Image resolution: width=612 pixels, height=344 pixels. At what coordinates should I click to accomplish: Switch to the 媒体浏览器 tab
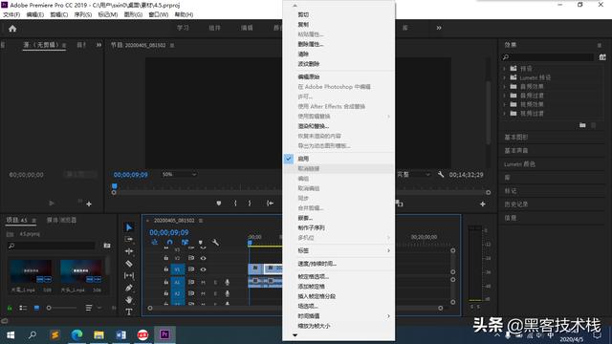click(61, 220)
